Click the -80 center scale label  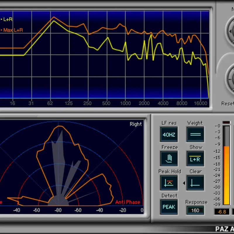[x=58, y=210]
